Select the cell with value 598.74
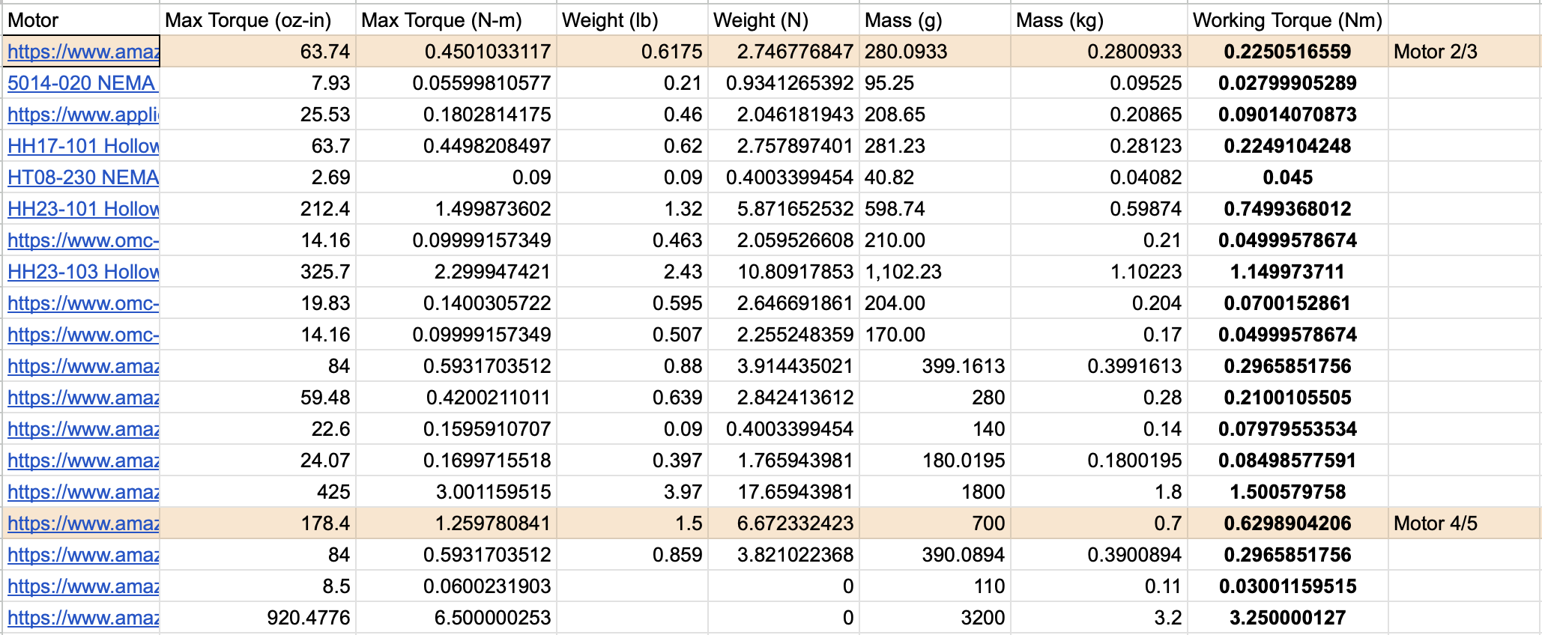 pos(935,209)
